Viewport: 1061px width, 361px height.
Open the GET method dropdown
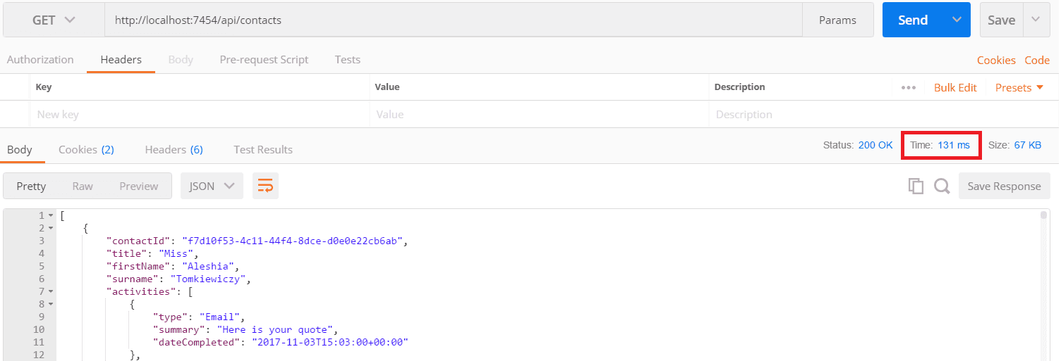tap(54, 20)
